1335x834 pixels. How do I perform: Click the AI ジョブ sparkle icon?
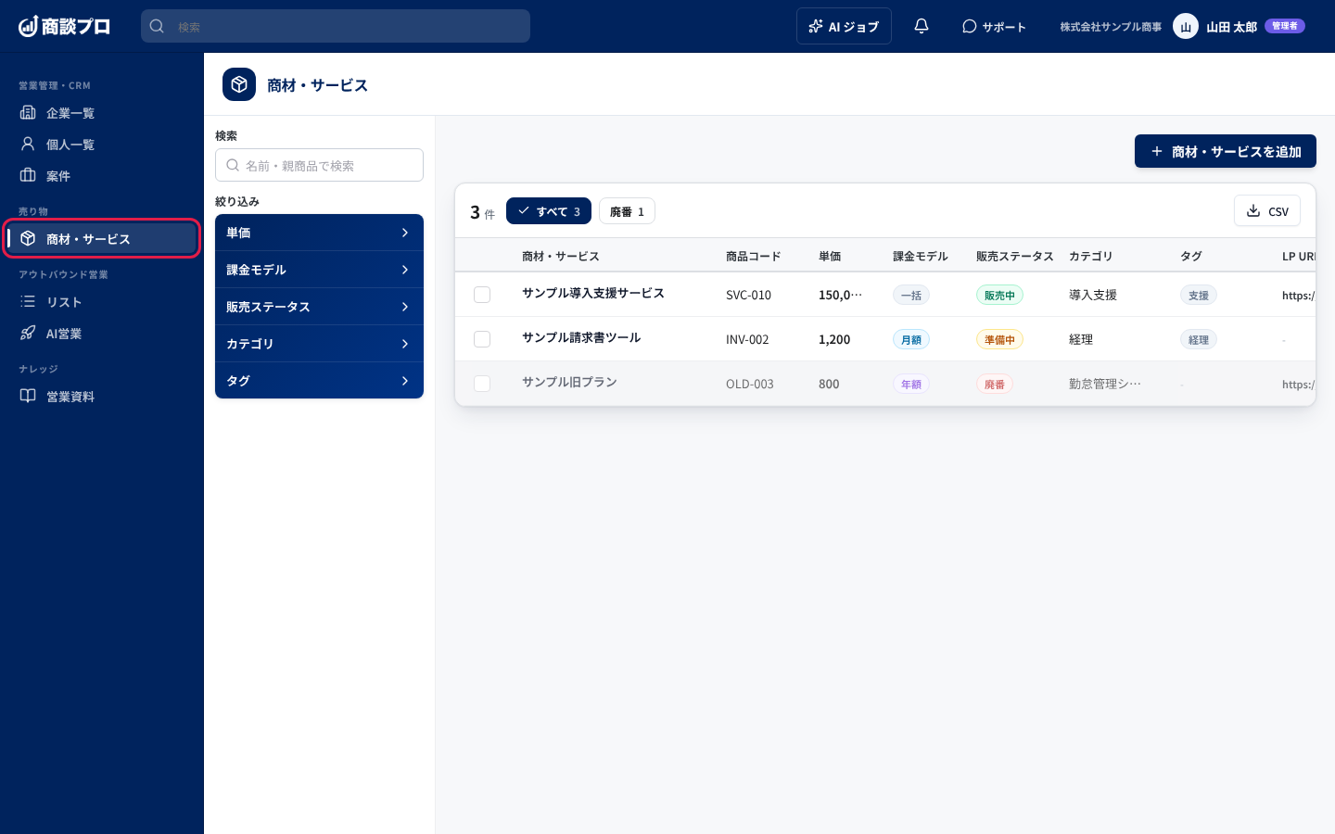point(816,26)
